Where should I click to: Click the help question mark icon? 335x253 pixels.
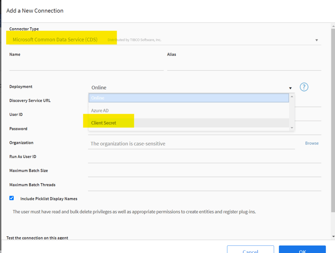point(304,87)
